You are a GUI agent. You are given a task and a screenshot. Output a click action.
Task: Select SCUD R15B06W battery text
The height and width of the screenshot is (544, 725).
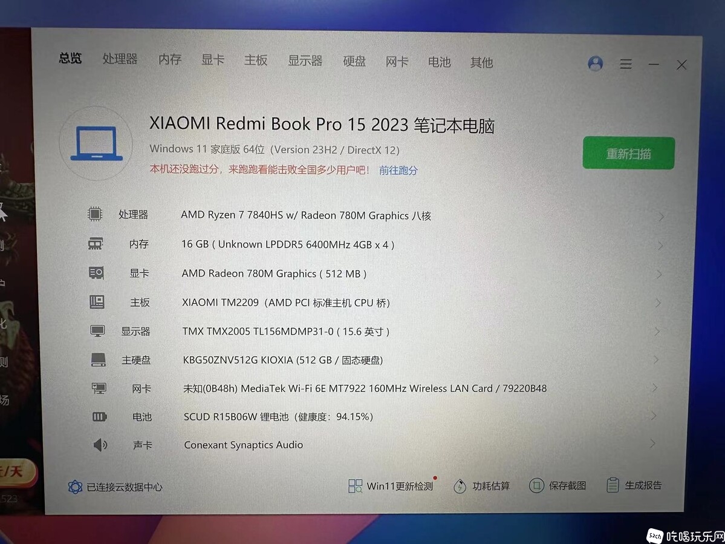click(278, 416)
